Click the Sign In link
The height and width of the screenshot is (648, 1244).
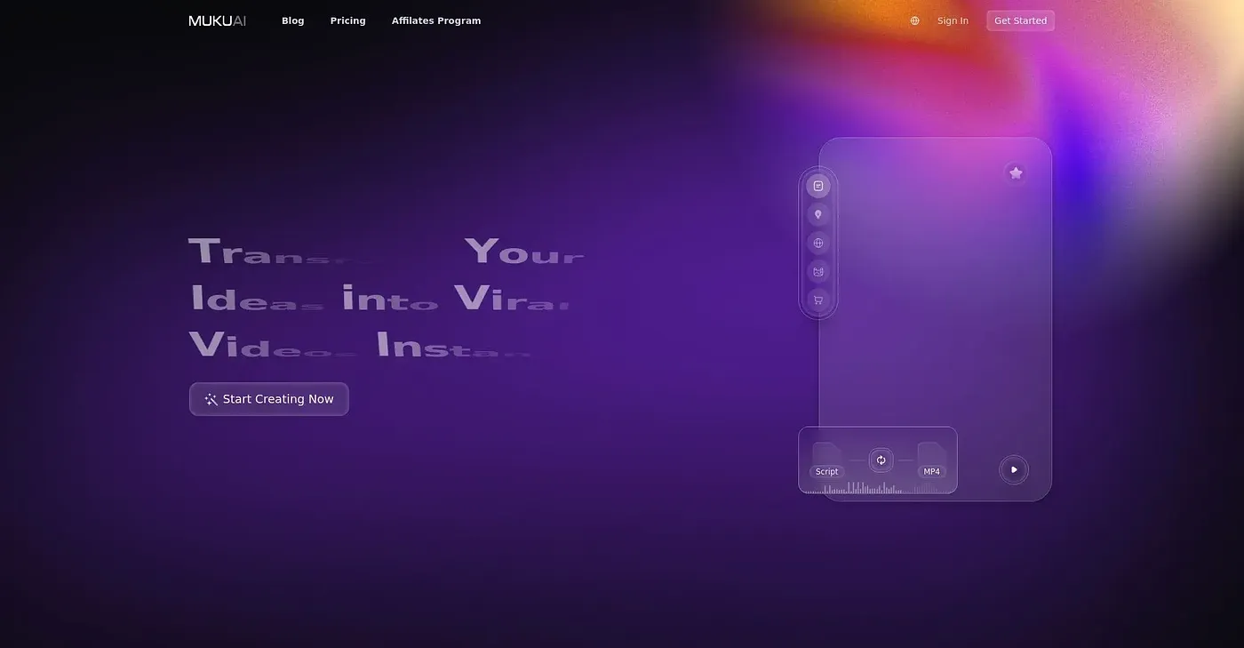953,20
